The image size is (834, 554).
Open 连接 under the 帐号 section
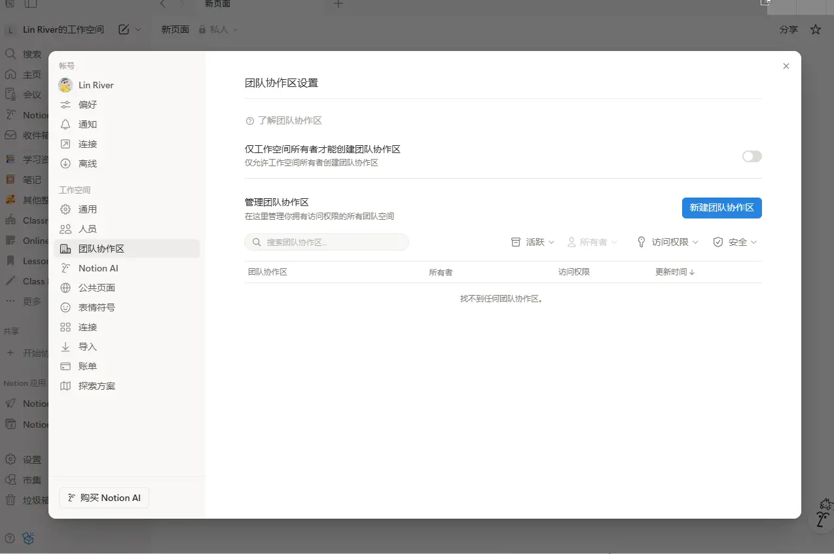click(126, 144)
